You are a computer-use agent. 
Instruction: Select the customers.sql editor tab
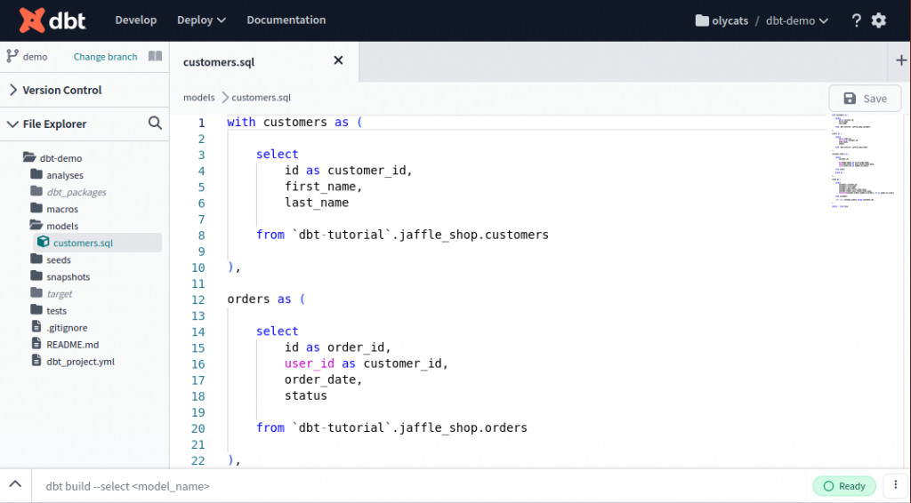263,61
